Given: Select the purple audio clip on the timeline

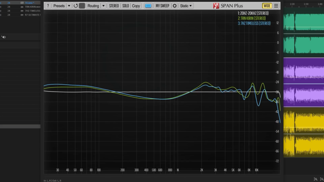Looking at the screenshot, I should (x=304, y=82).
